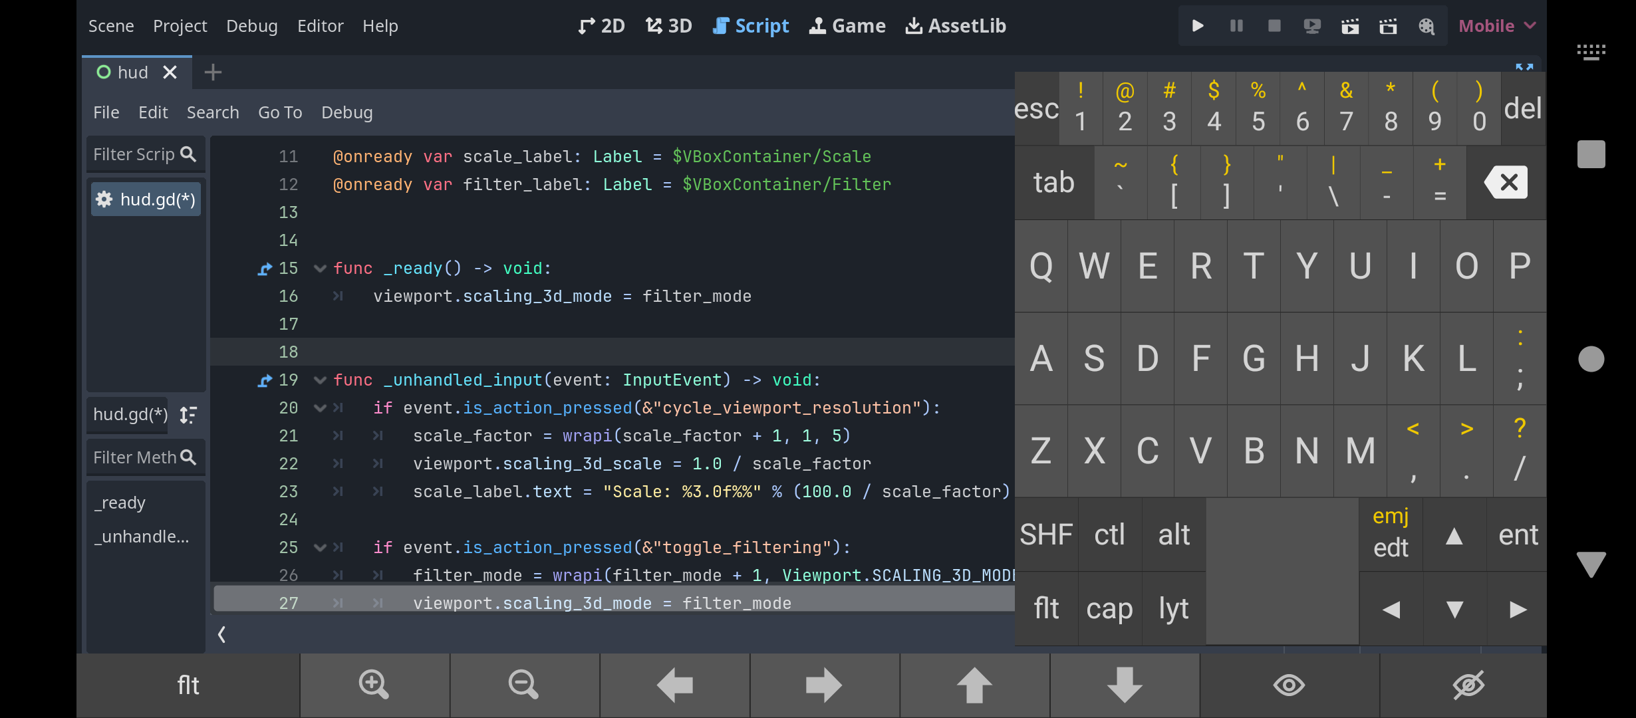Open the Game workspace
This screenshot has width=1636, height=718.
point(847,26)
